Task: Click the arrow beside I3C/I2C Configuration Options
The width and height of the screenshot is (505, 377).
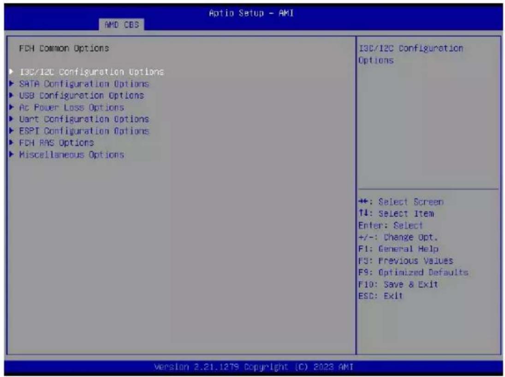Action: click(12, 71)
